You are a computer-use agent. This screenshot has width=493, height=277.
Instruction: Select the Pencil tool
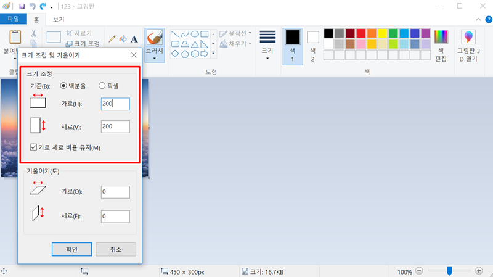(x=112, y=39)
